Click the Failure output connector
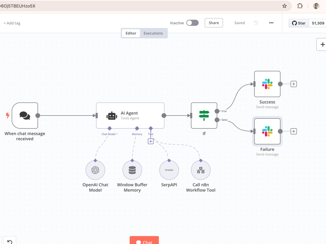This screenshot has height=244, width=326. (x=280, y=131)
